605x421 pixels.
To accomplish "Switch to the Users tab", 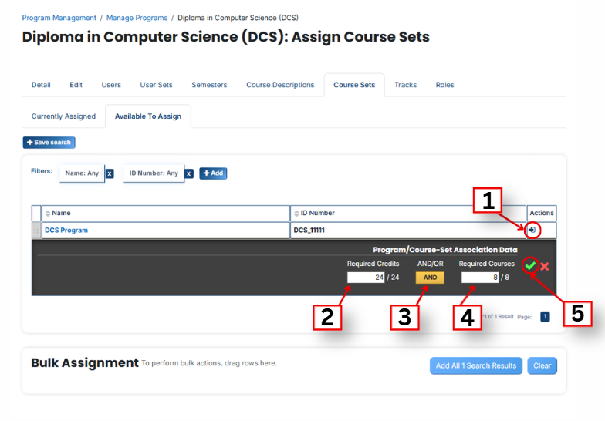I will (111, 85).
